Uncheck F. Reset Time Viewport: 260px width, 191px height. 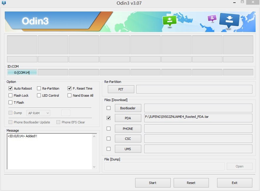(69, 88)
